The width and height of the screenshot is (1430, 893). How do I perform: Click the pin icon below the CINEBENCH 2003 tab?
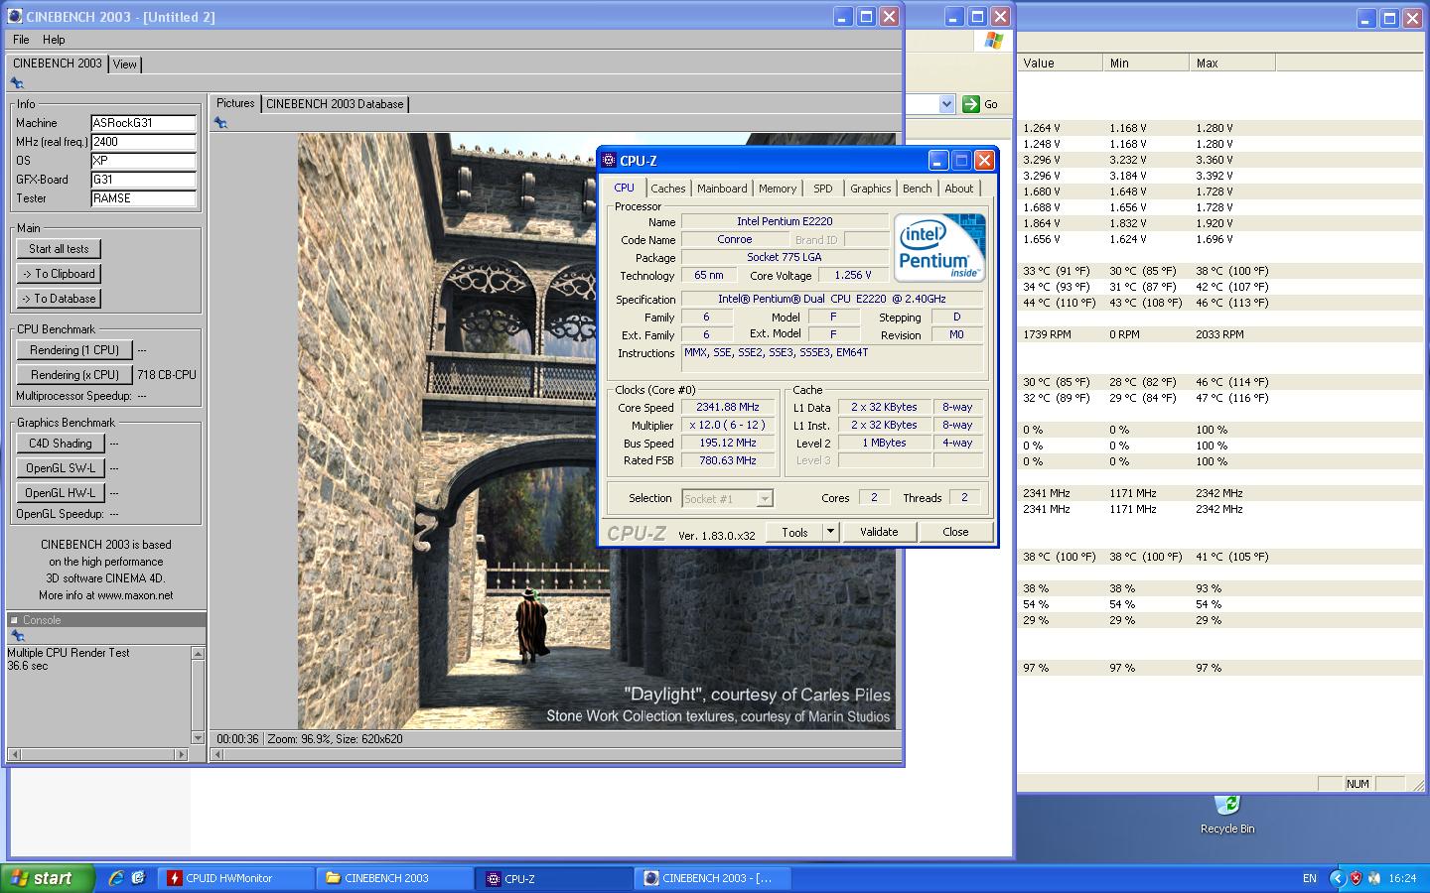pos(17,83)
